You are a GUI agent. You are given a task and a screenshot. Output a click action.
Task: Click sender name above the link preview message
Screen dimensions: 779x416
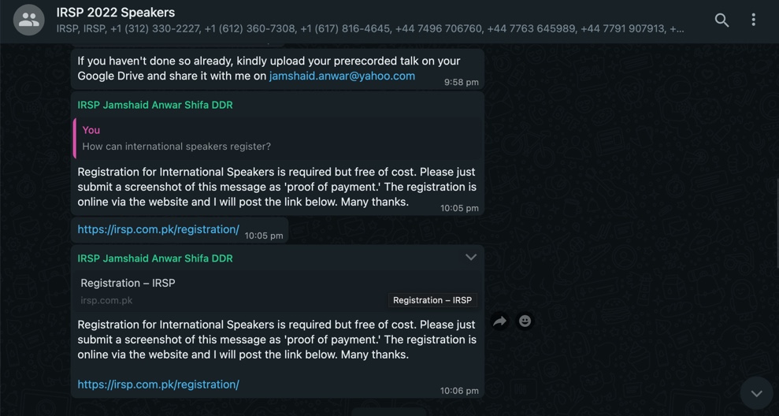pyautogui.click(x=155, y=258)
